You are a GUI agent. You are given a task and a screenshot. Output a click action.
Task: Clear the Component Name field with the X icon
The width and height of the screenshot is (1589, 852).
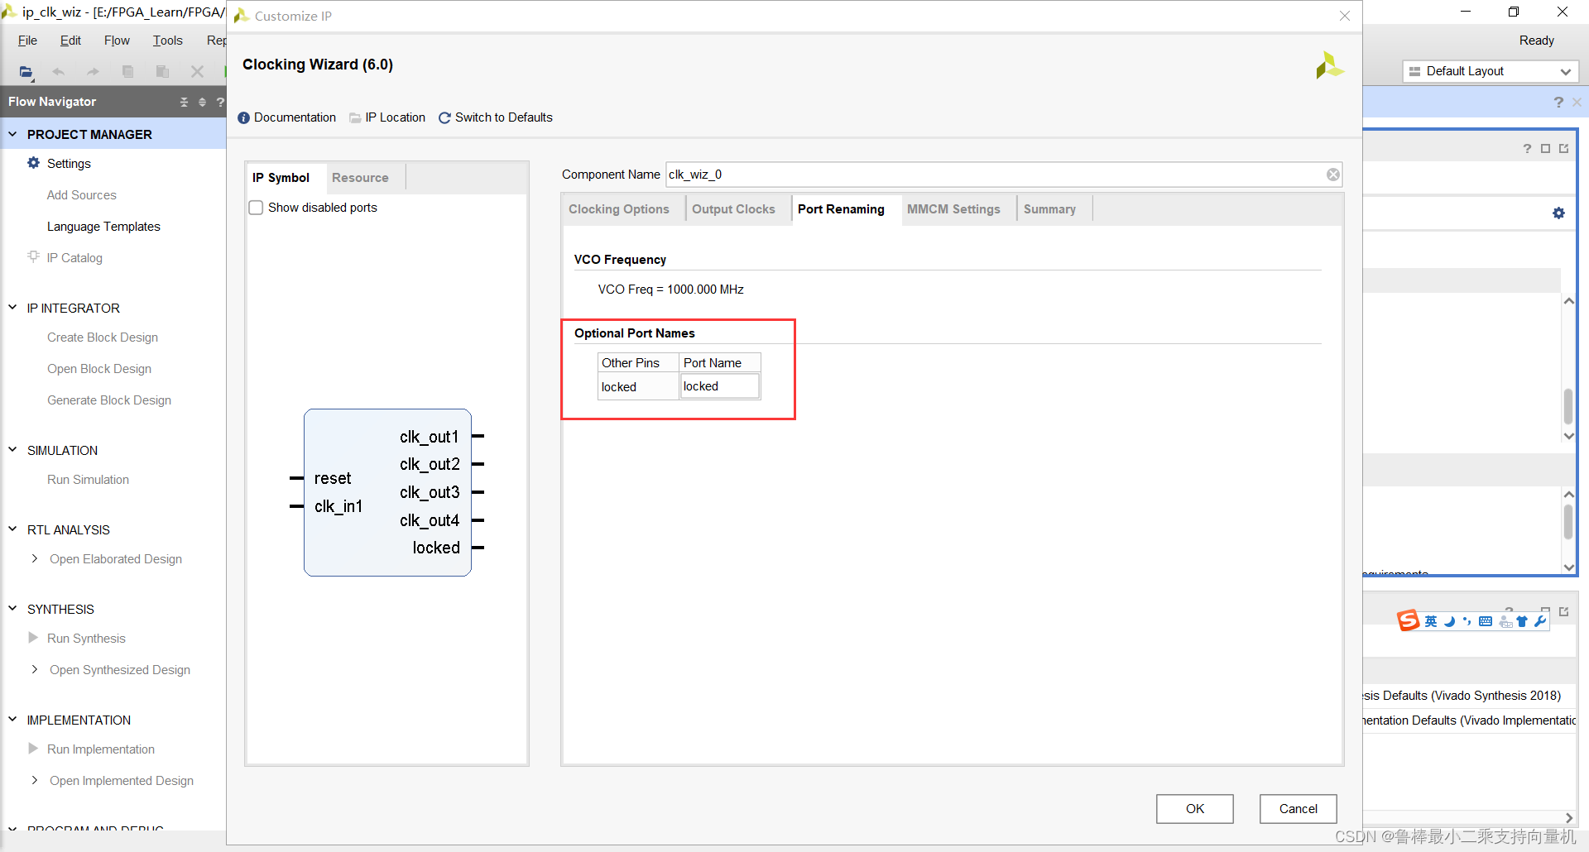[1333, 175]
